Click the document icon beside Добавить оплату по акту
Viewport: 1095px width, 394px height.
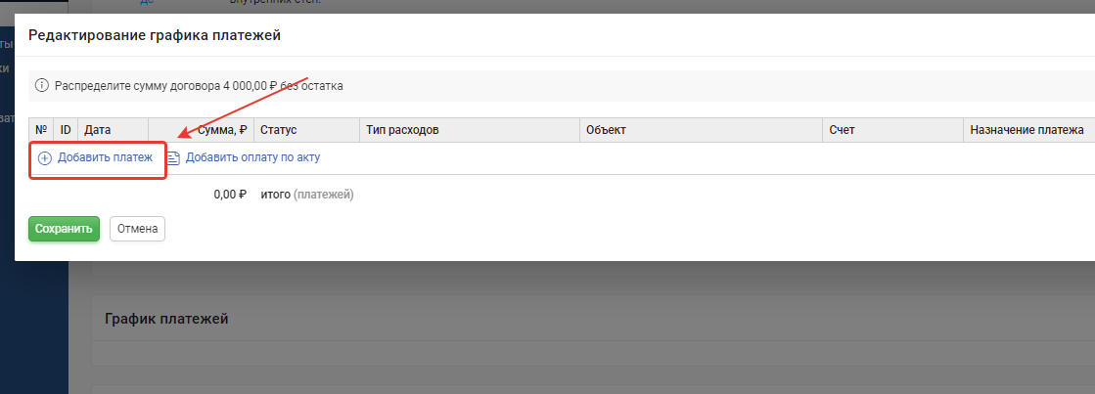point(173,158)
